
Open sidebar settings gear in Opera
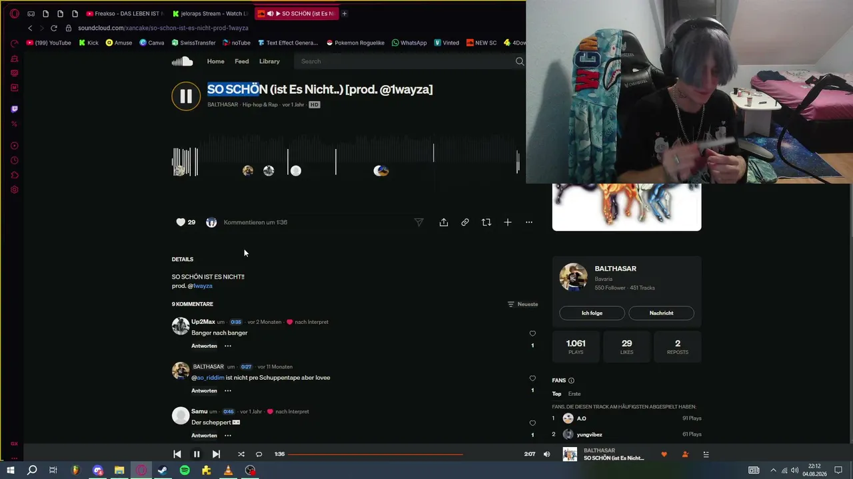[14, 190]
